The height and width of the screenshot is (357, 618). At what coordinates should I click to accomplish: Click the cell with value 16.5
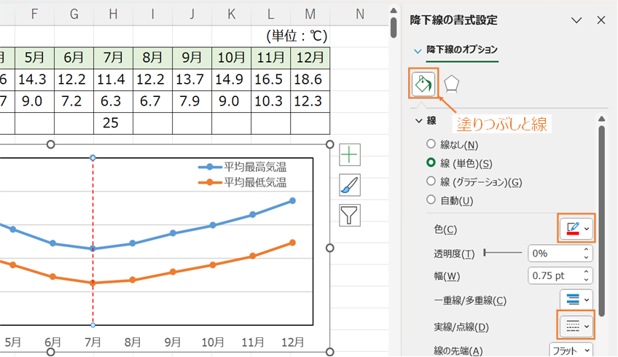coord(271,79)
